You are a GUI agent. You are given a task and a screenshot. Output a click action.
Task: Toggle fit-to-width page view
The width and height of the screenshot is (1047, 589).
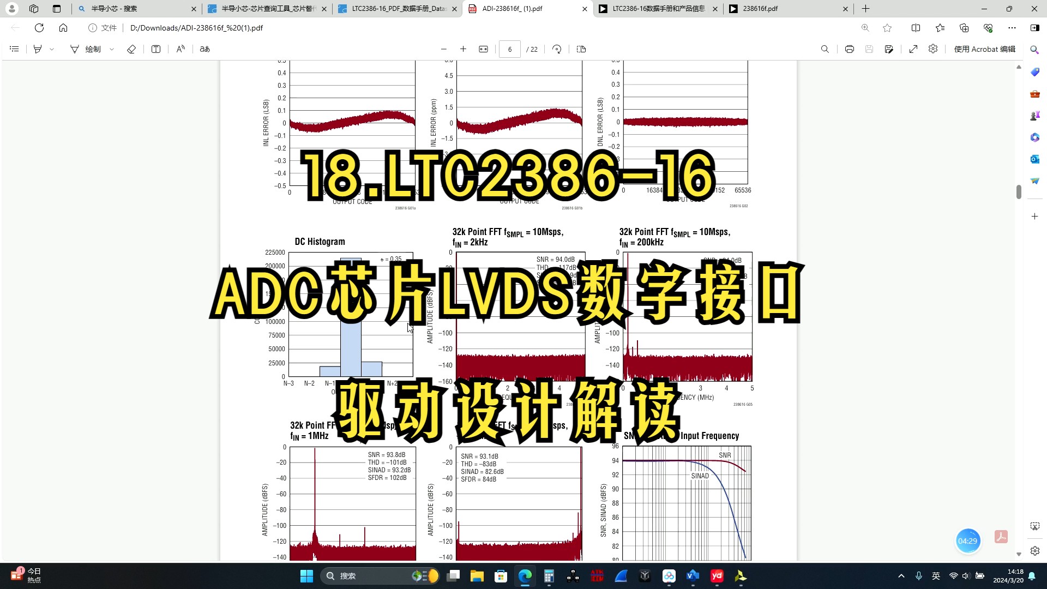click(x=483, y=49)
